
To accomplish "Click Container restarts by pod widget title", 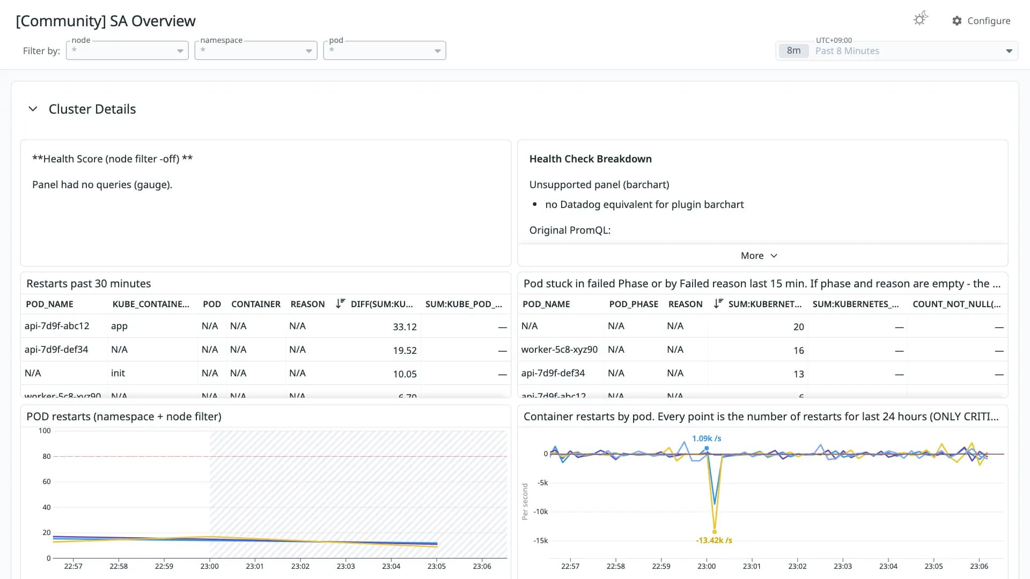I will 761,417.
